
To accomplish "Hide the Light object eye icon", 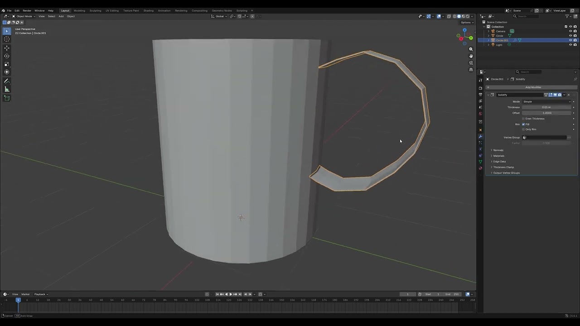I will point(570,45).
